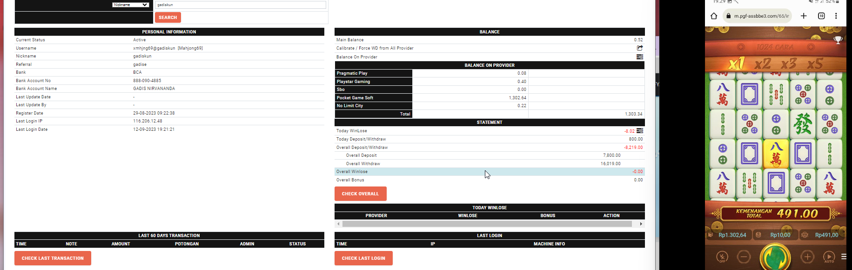Click the Today Winlose horizontal scrollbar track
The image size is (852, 270).
(487, 224)
